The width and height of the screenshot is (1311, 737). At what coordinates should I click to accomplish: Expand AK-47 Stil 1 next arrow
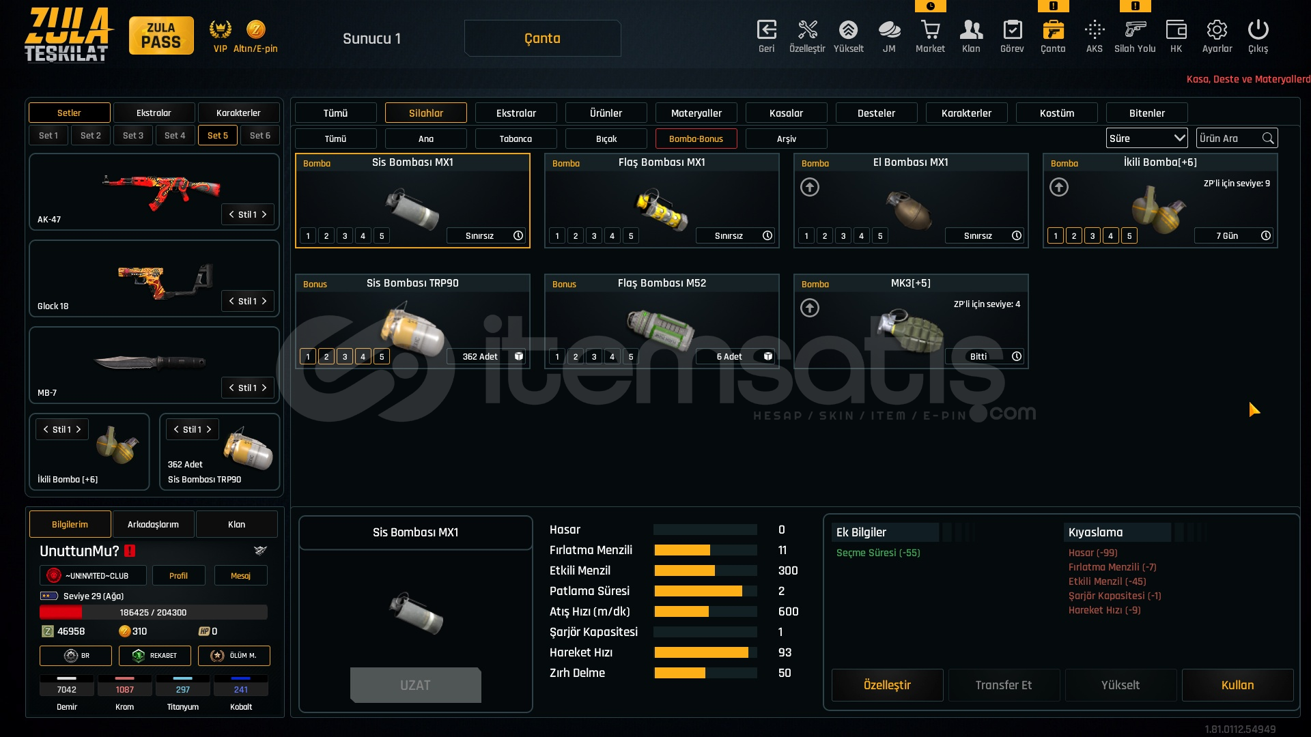[264, 214]
